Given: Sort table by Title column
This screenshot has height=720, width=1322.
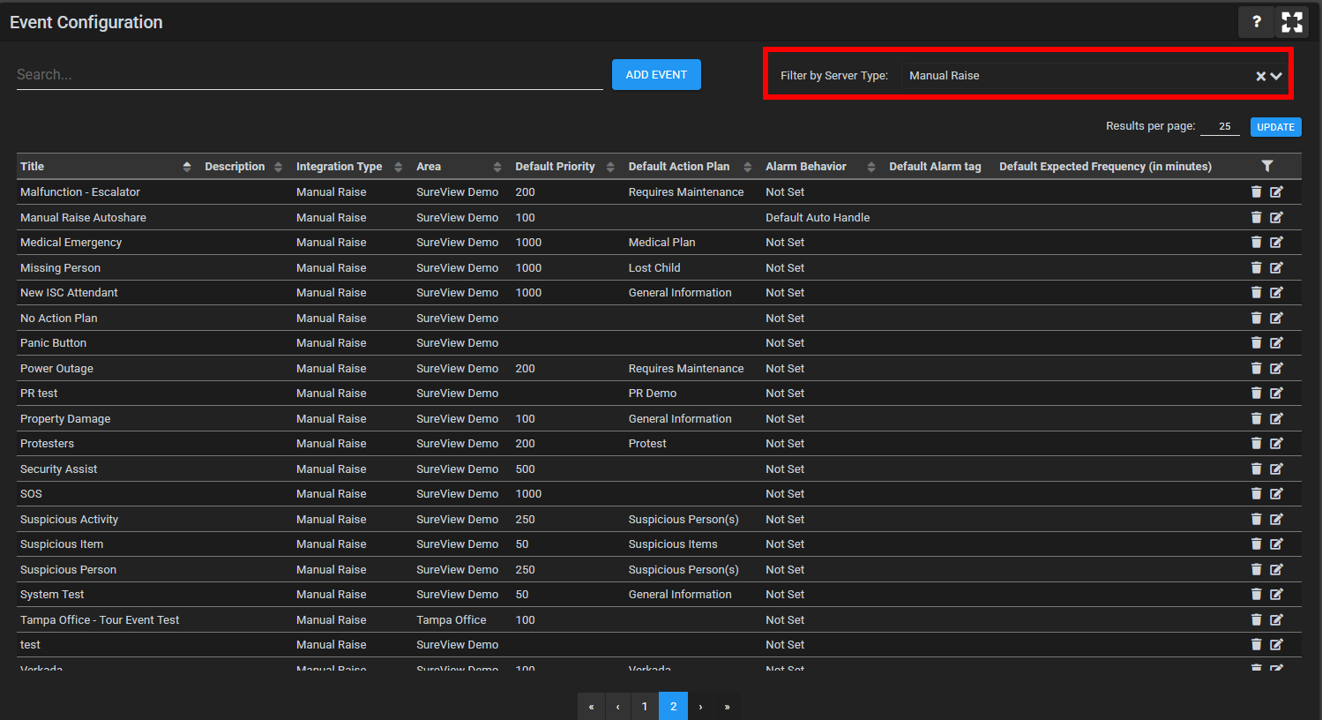Looking at the screenshot, I should coord(187,167).
